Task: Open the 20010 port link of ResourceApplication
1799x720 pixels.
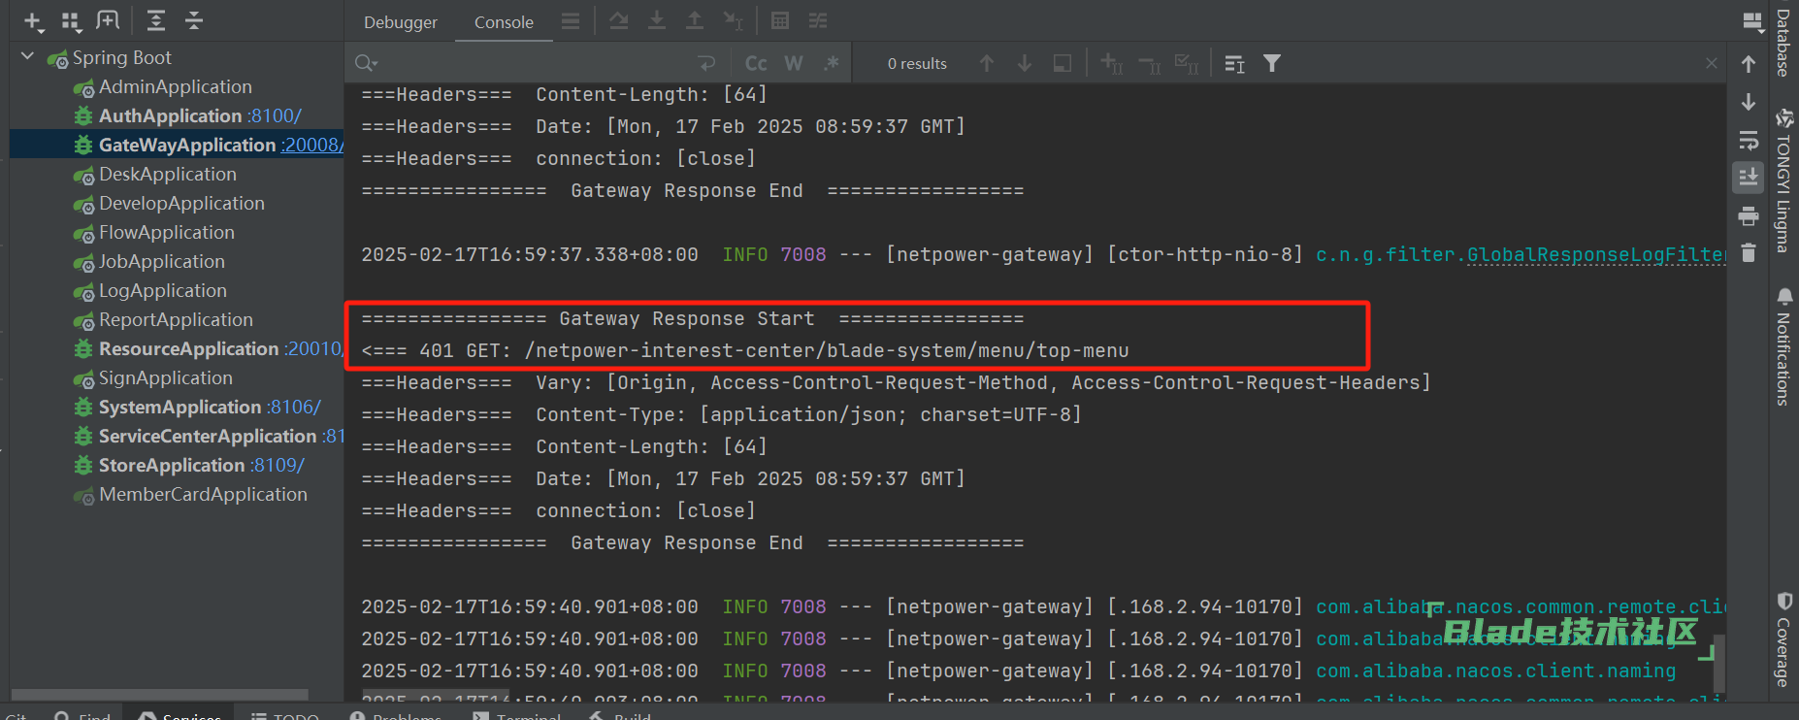Action: click(x=314, y=348)
